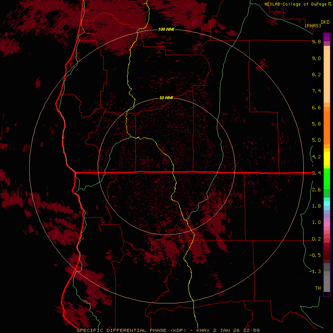The width and height of the screenshot is (333, 333).
Task: Click the 3.4 color scale value
Action: point(316,173)
